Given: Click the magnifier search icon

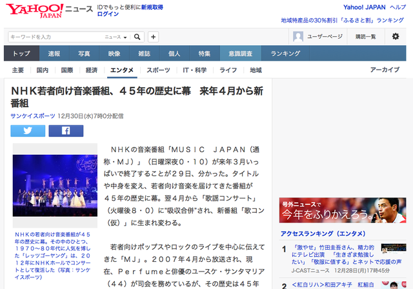Looking at the screenshot, I should (x=137, y=37).
